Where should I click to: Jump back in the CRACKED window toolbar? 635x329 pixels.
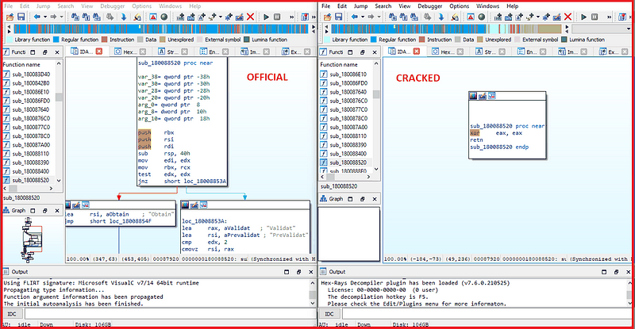pyautogui.click(x=355, y=17)
